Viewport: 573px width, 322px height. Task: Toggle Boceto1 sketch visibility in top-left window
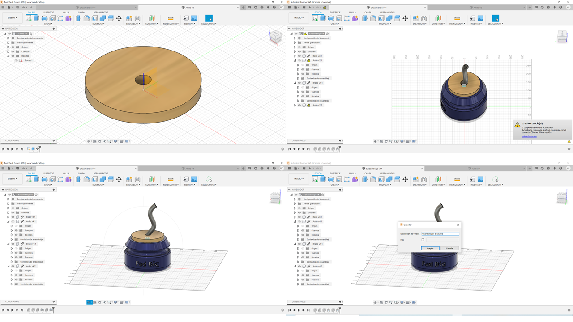(x=16, y=60)
